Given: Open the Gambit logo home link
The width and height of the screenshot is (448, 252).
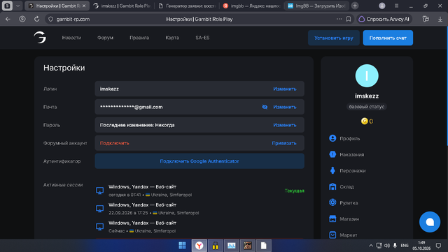Looking at the screenshot, I should coord(40,37).
